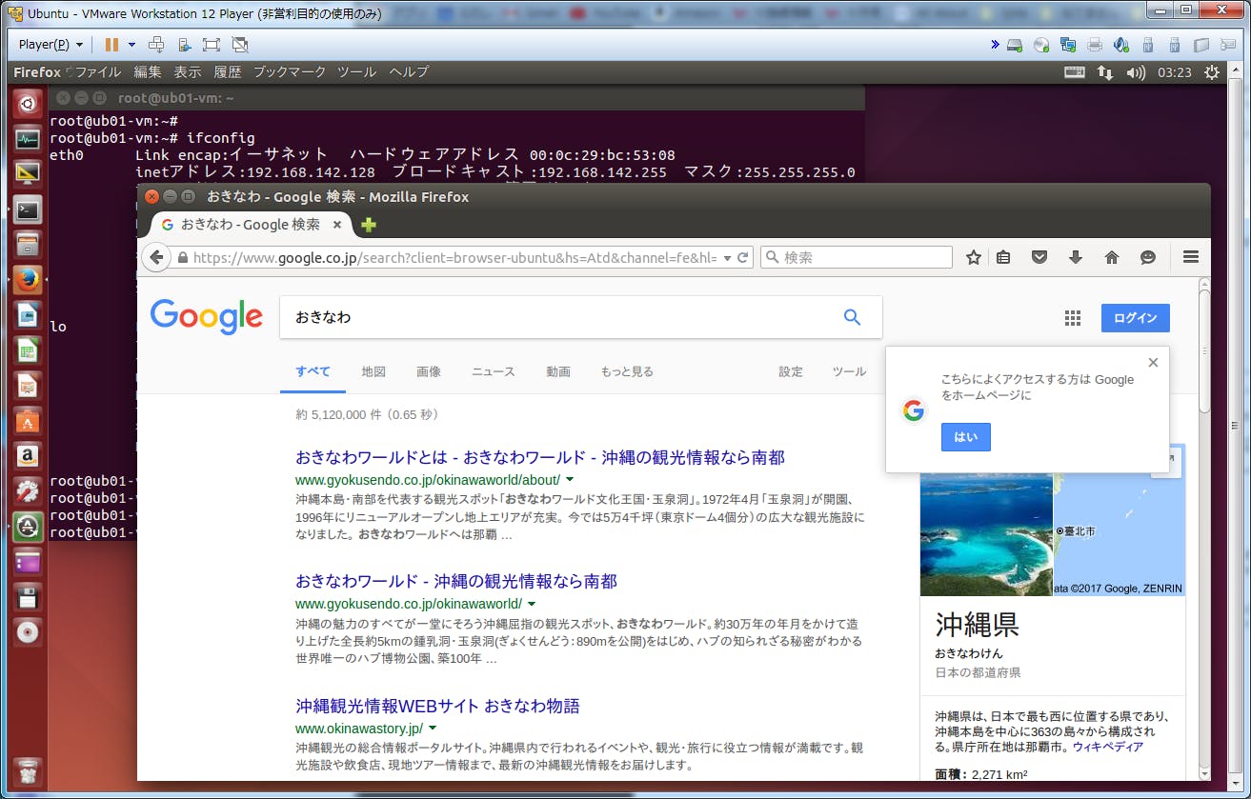
Task: Switch to the 地図 results tab
Action: (373, 371)
